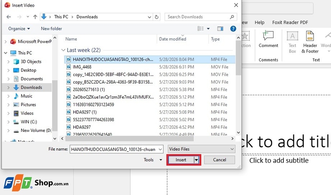Open Music folder in tree
Image resolution: width=331 pixels, height=195 pixels.
point(23,96)
